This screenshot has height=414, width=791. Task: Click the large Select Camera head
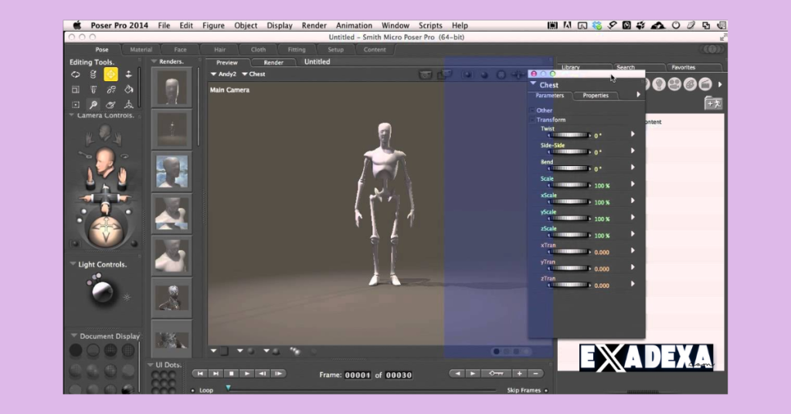coord(105,162)
